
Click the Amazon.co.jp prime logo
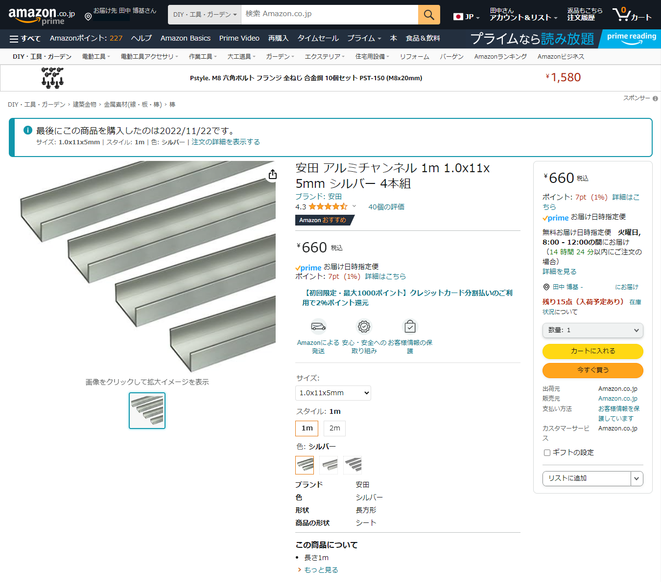click(x=42, y=16)
